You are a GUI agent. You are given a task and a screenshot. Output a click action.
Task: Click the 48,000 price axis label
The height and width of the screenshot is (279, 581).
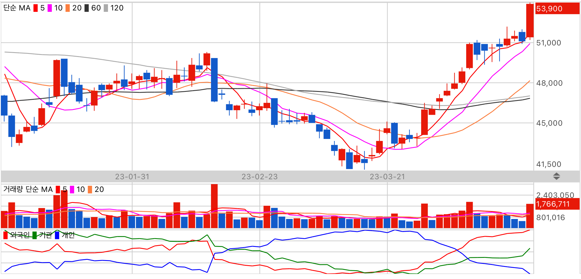(549, 83)
